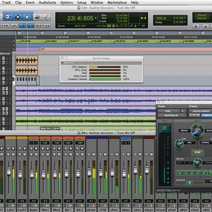The image size is (212, 212).
Task: Mute the Whs1 channel
Action: 47,155
